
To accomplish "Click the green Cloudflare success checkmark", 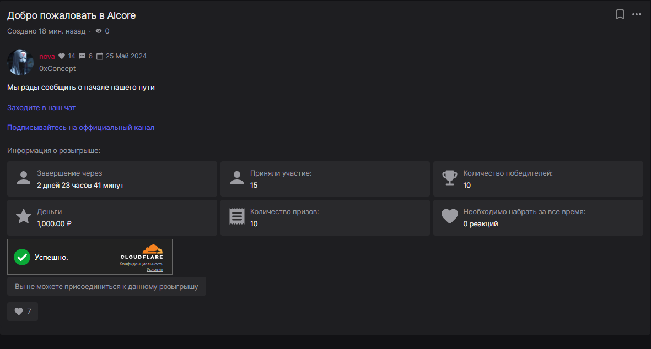I will (x=22, y=257).
